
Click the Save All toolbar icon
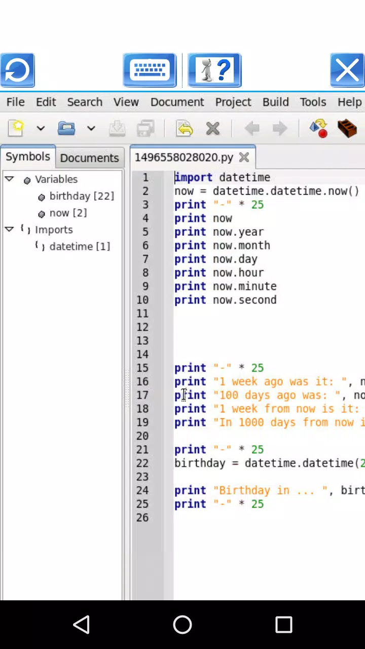[x=145, y=128]
